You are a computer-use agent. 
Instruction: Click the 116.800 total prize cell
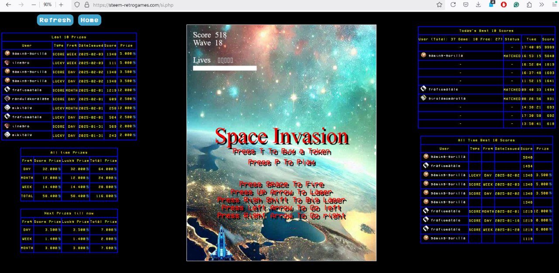click(x=104, y=196)
